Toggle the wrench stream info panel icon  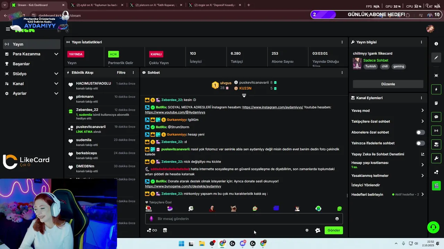[x=436, y=158]
